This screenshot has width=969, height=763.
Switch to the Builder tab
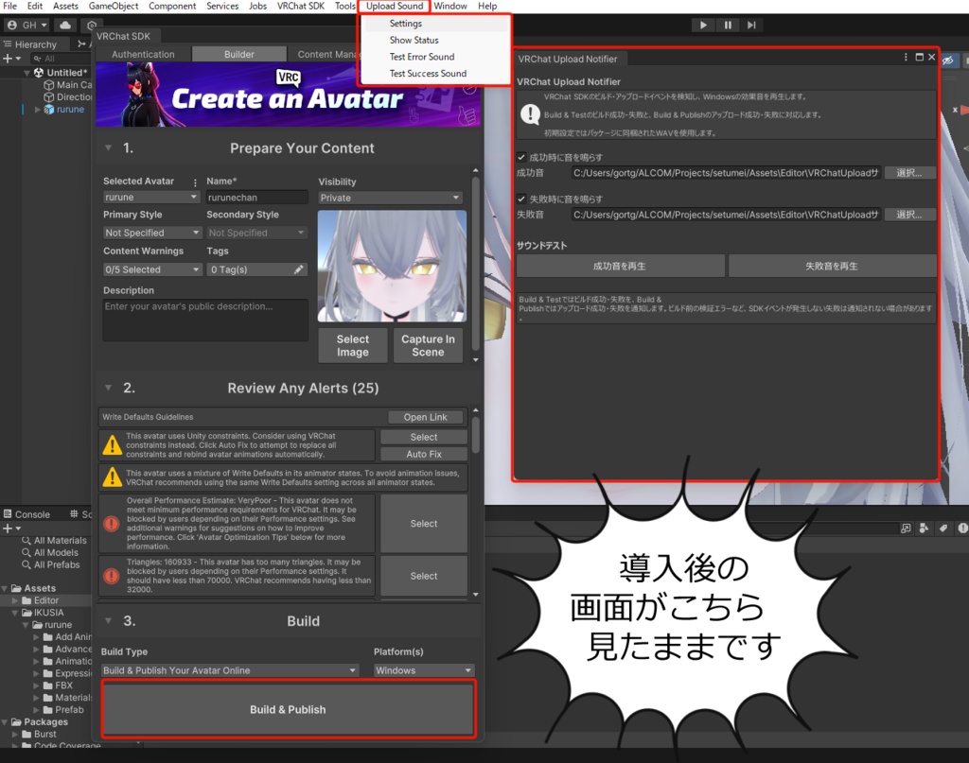pos(239,54)
